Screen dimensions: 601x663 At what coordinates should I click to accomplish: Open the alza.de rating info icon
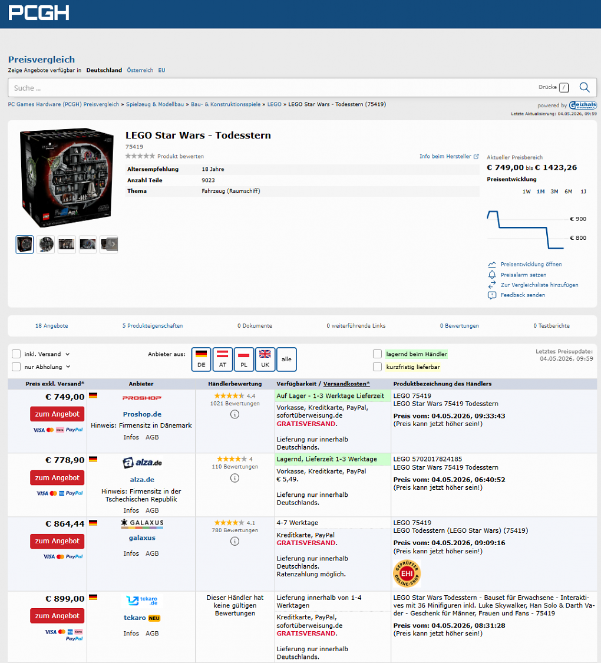(x=235, y=478)
